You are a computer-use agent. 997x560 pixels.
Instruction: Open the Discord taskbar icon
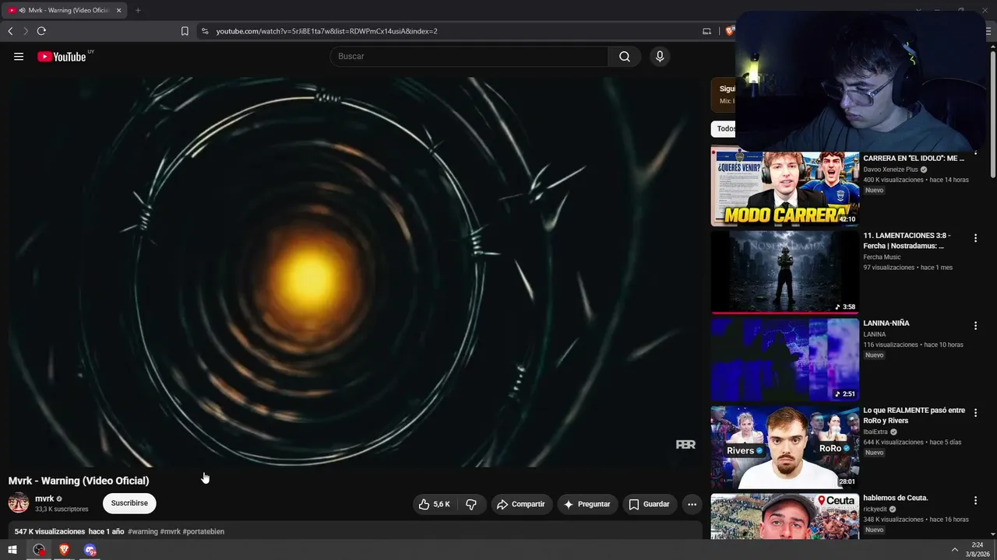point(90,550)
